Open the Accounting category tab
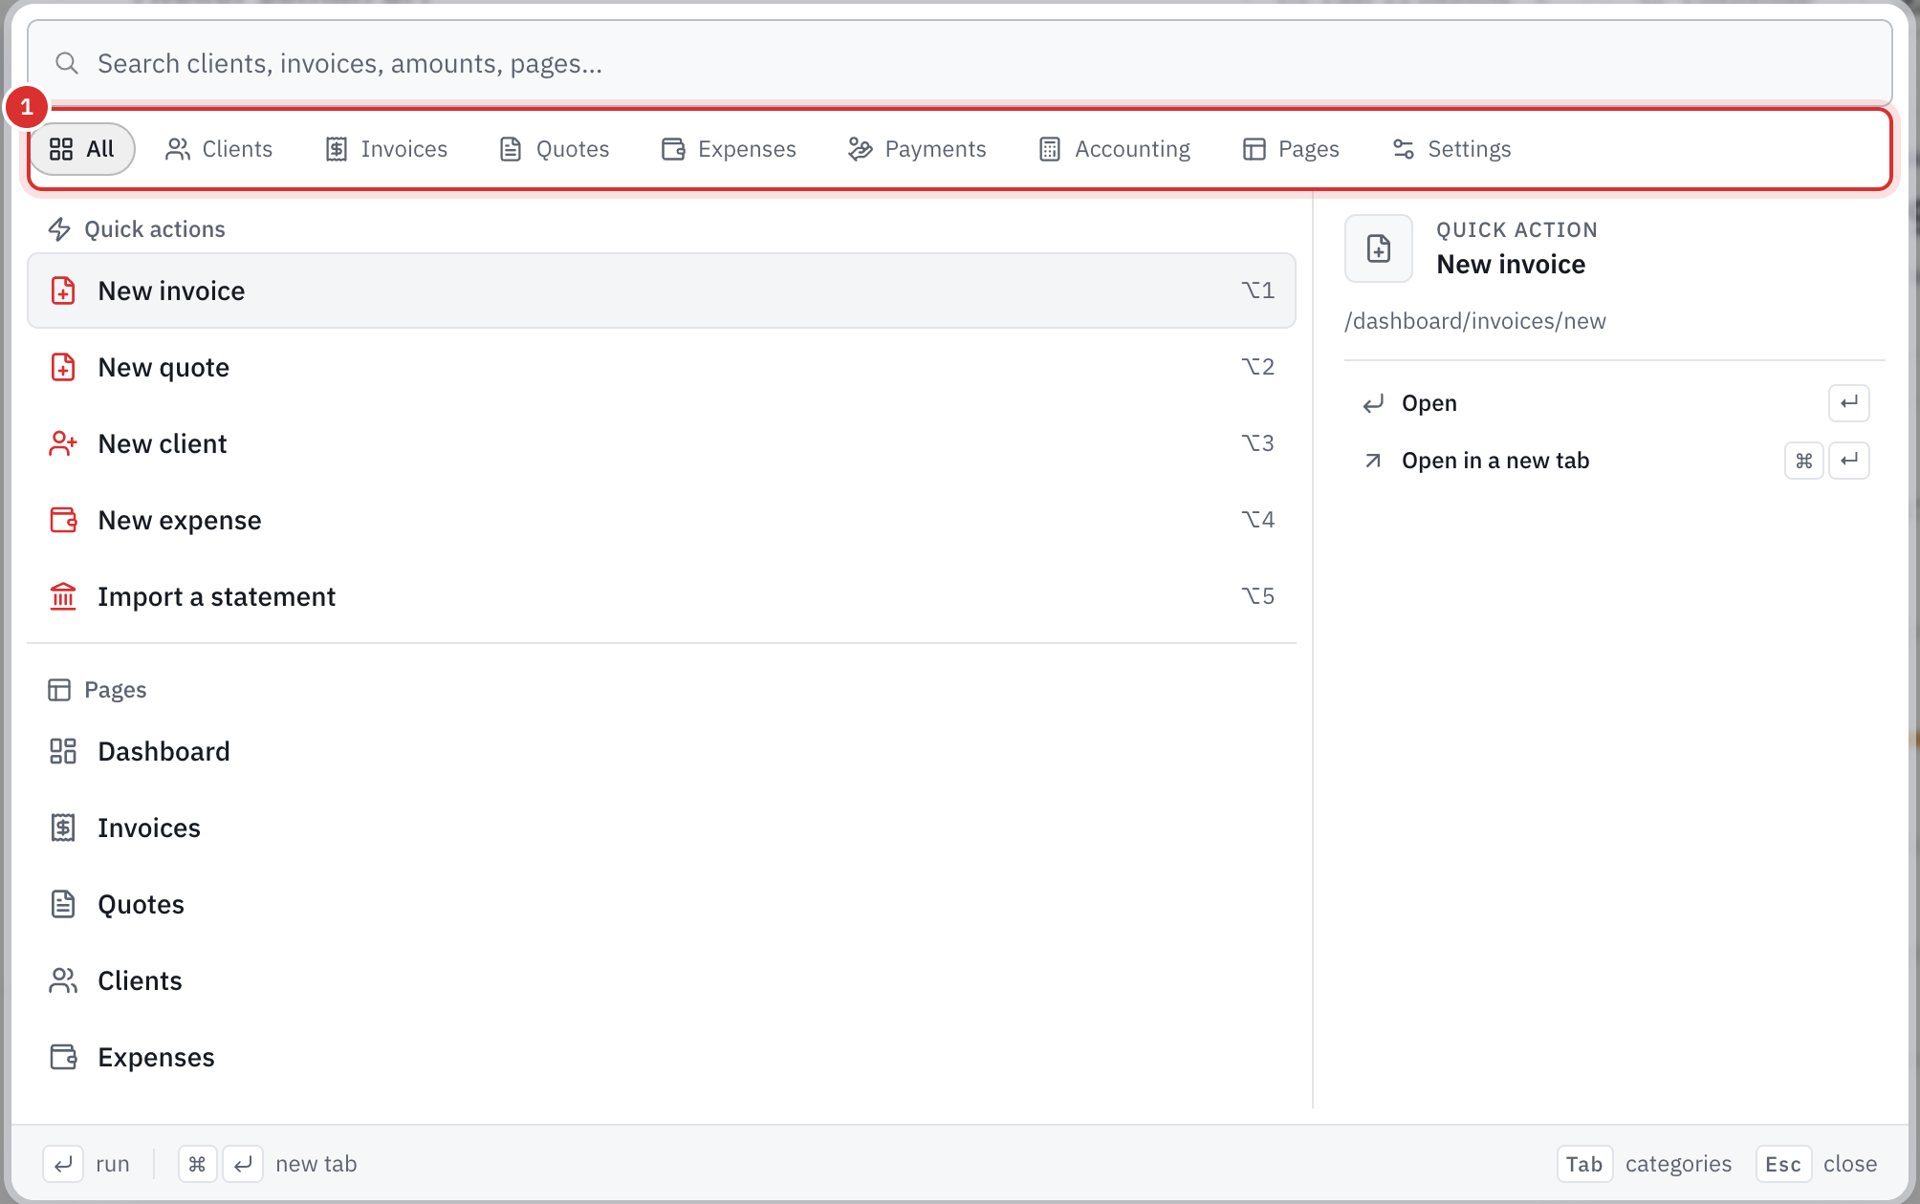Viewport: 1920px width, 1204px height. (1115, 149)
